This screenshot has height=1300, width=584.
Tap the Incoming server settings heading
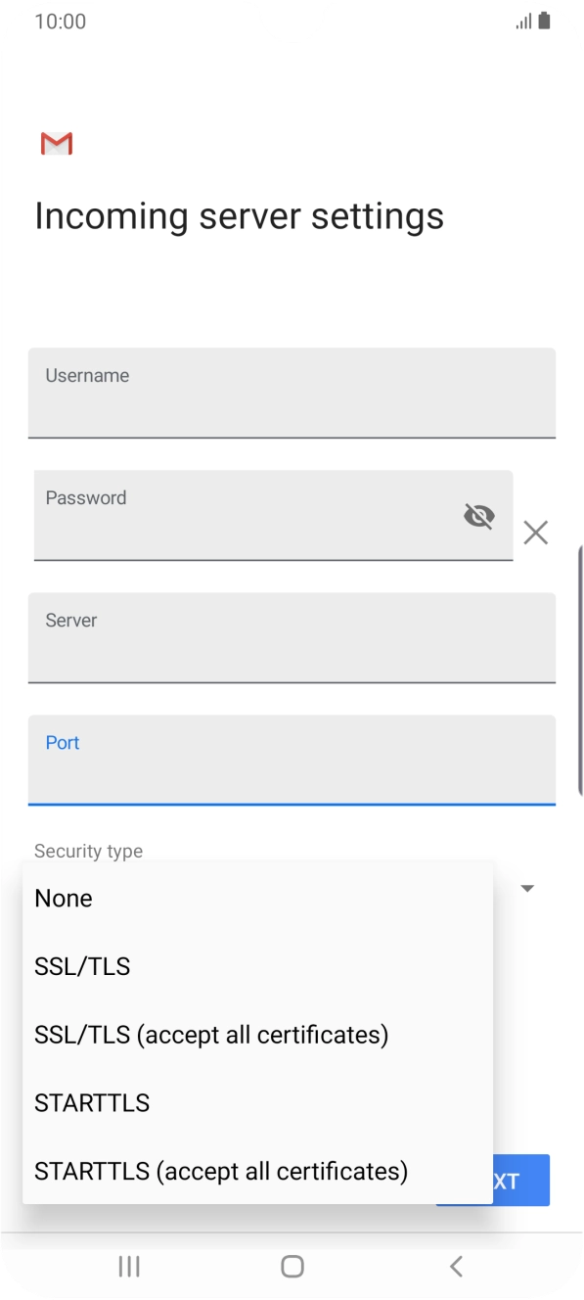(x=239, y=215)
